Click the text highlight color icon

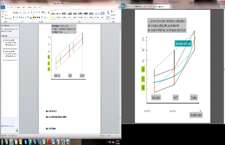(28, 17)
